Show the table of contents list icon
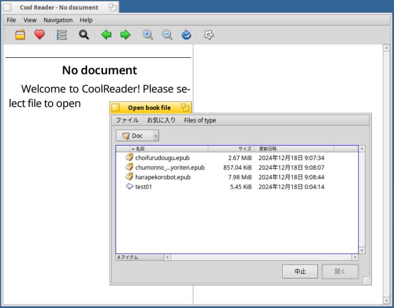Screen dimensions: 394x308 pyautogui.click(x=62, y=35)
